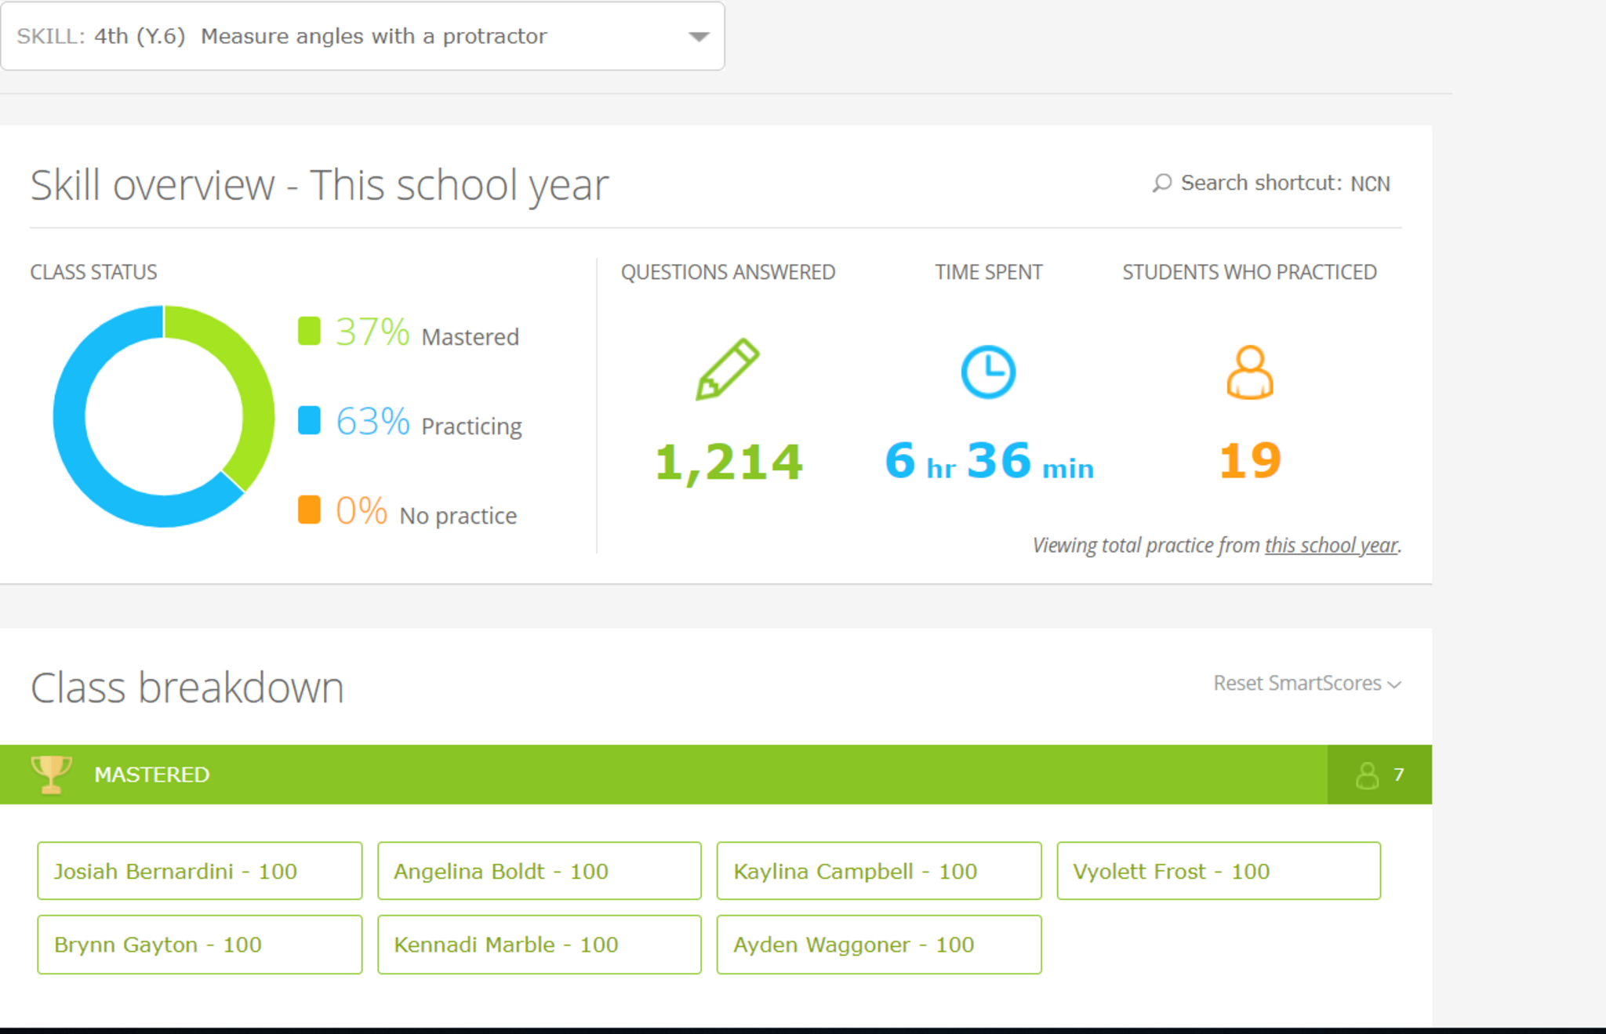Click the search magnifier shortcut icon

pos(1161,183)
